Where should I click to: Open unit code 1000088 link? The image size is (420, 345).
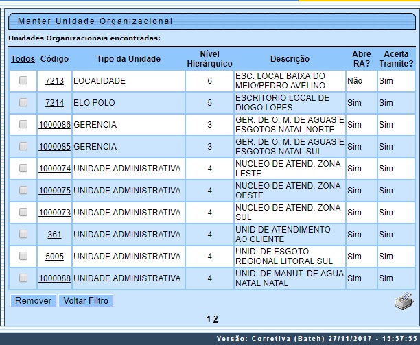coord(55,278)
